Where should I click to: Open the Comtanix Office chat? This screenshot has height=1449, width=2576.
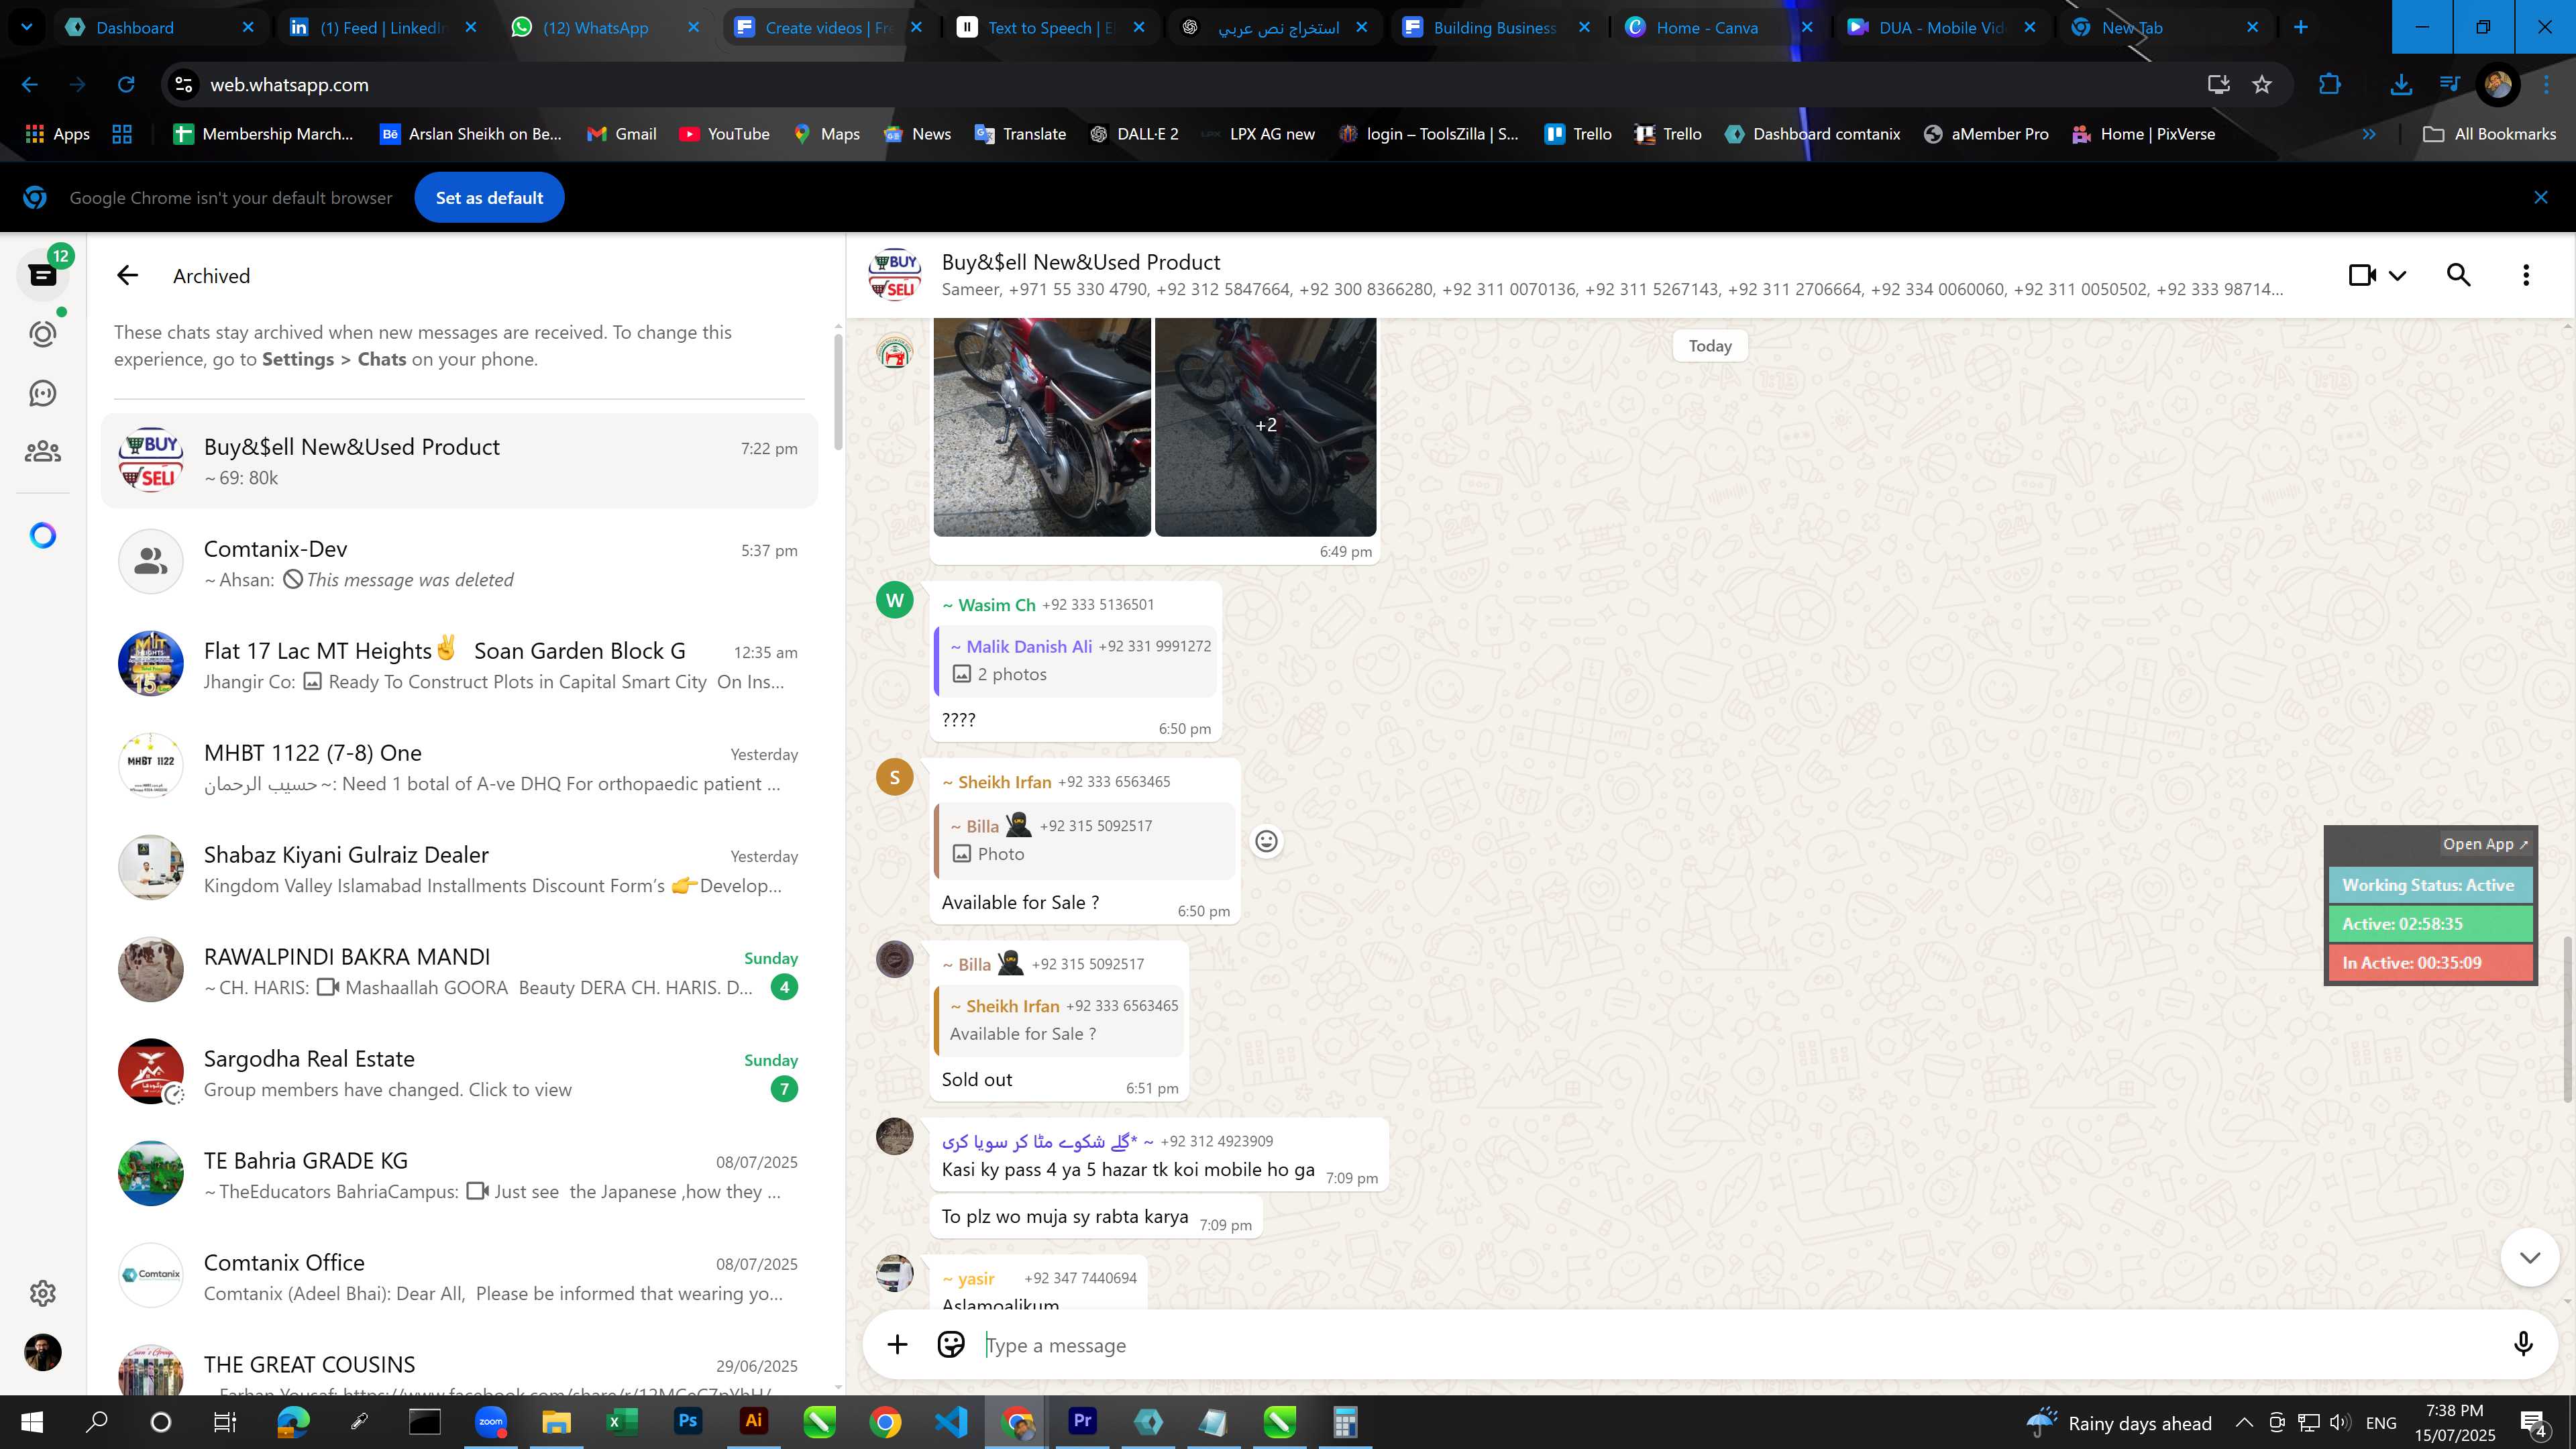459,1277
